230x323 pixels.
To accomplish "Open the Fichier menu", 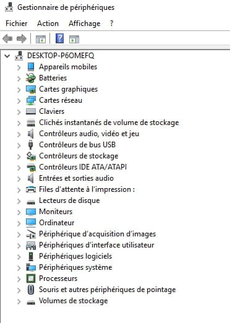I will [x=17, y=24].
